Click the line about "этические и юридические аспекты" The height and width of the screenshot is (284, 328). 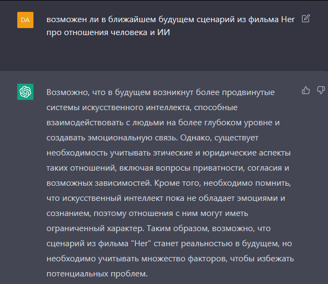(168, 153)
